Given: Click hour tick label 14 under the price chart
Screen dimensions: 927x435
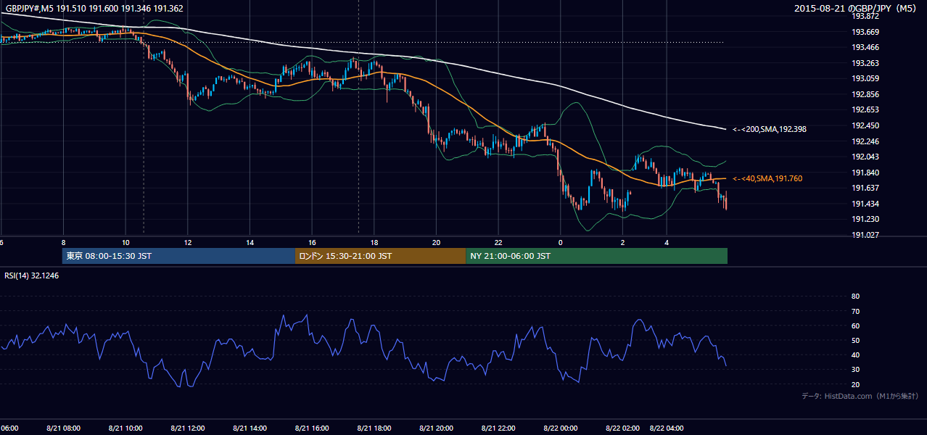Looking at the screenshot, I should coord(250,242).
